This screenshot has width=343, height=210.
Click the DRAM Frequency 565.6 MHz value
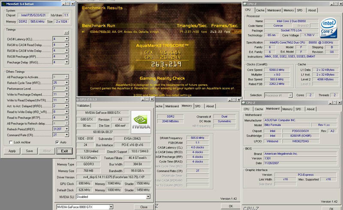(197, 138)
